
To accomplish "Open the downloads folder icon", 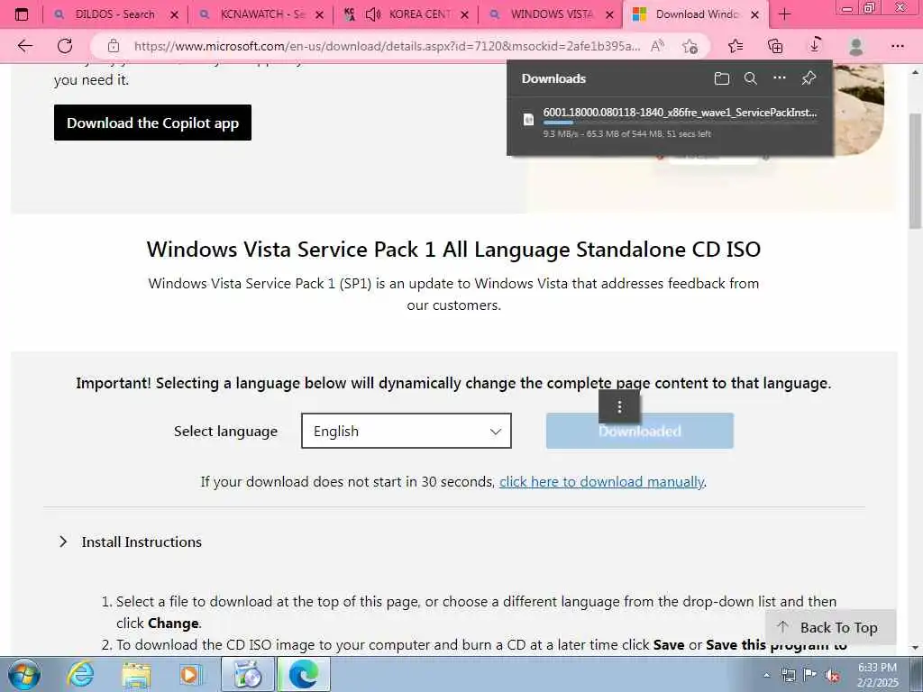I will pos(722,78).
